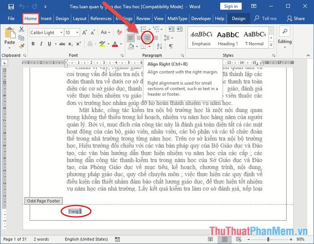314x244 pixels.
Task: Decrease the paragraph indent
Action: click(x=171, y=29)
